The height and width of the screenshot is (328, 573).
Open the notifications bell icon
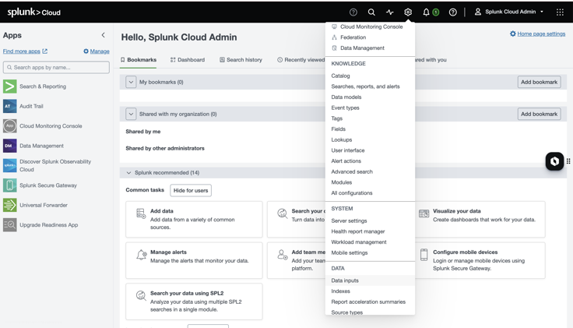point(426,12)
